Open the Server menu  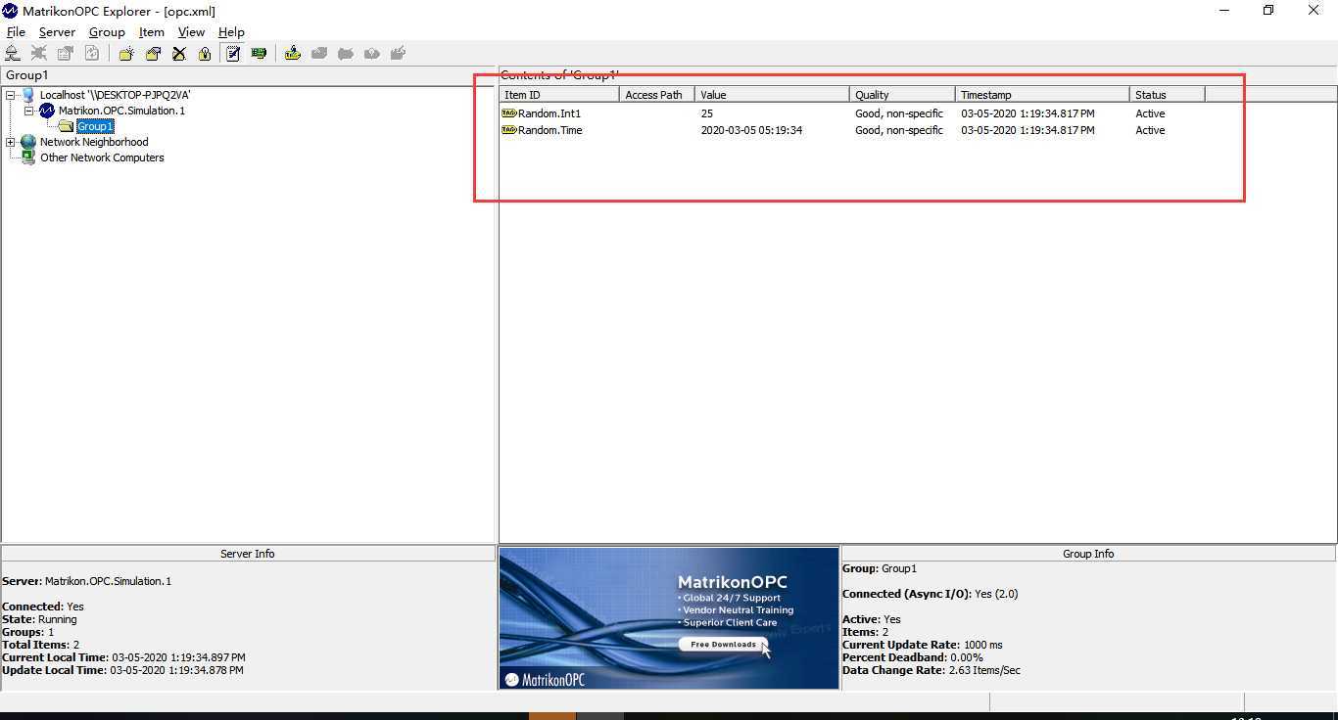click(x=57, y=32)
